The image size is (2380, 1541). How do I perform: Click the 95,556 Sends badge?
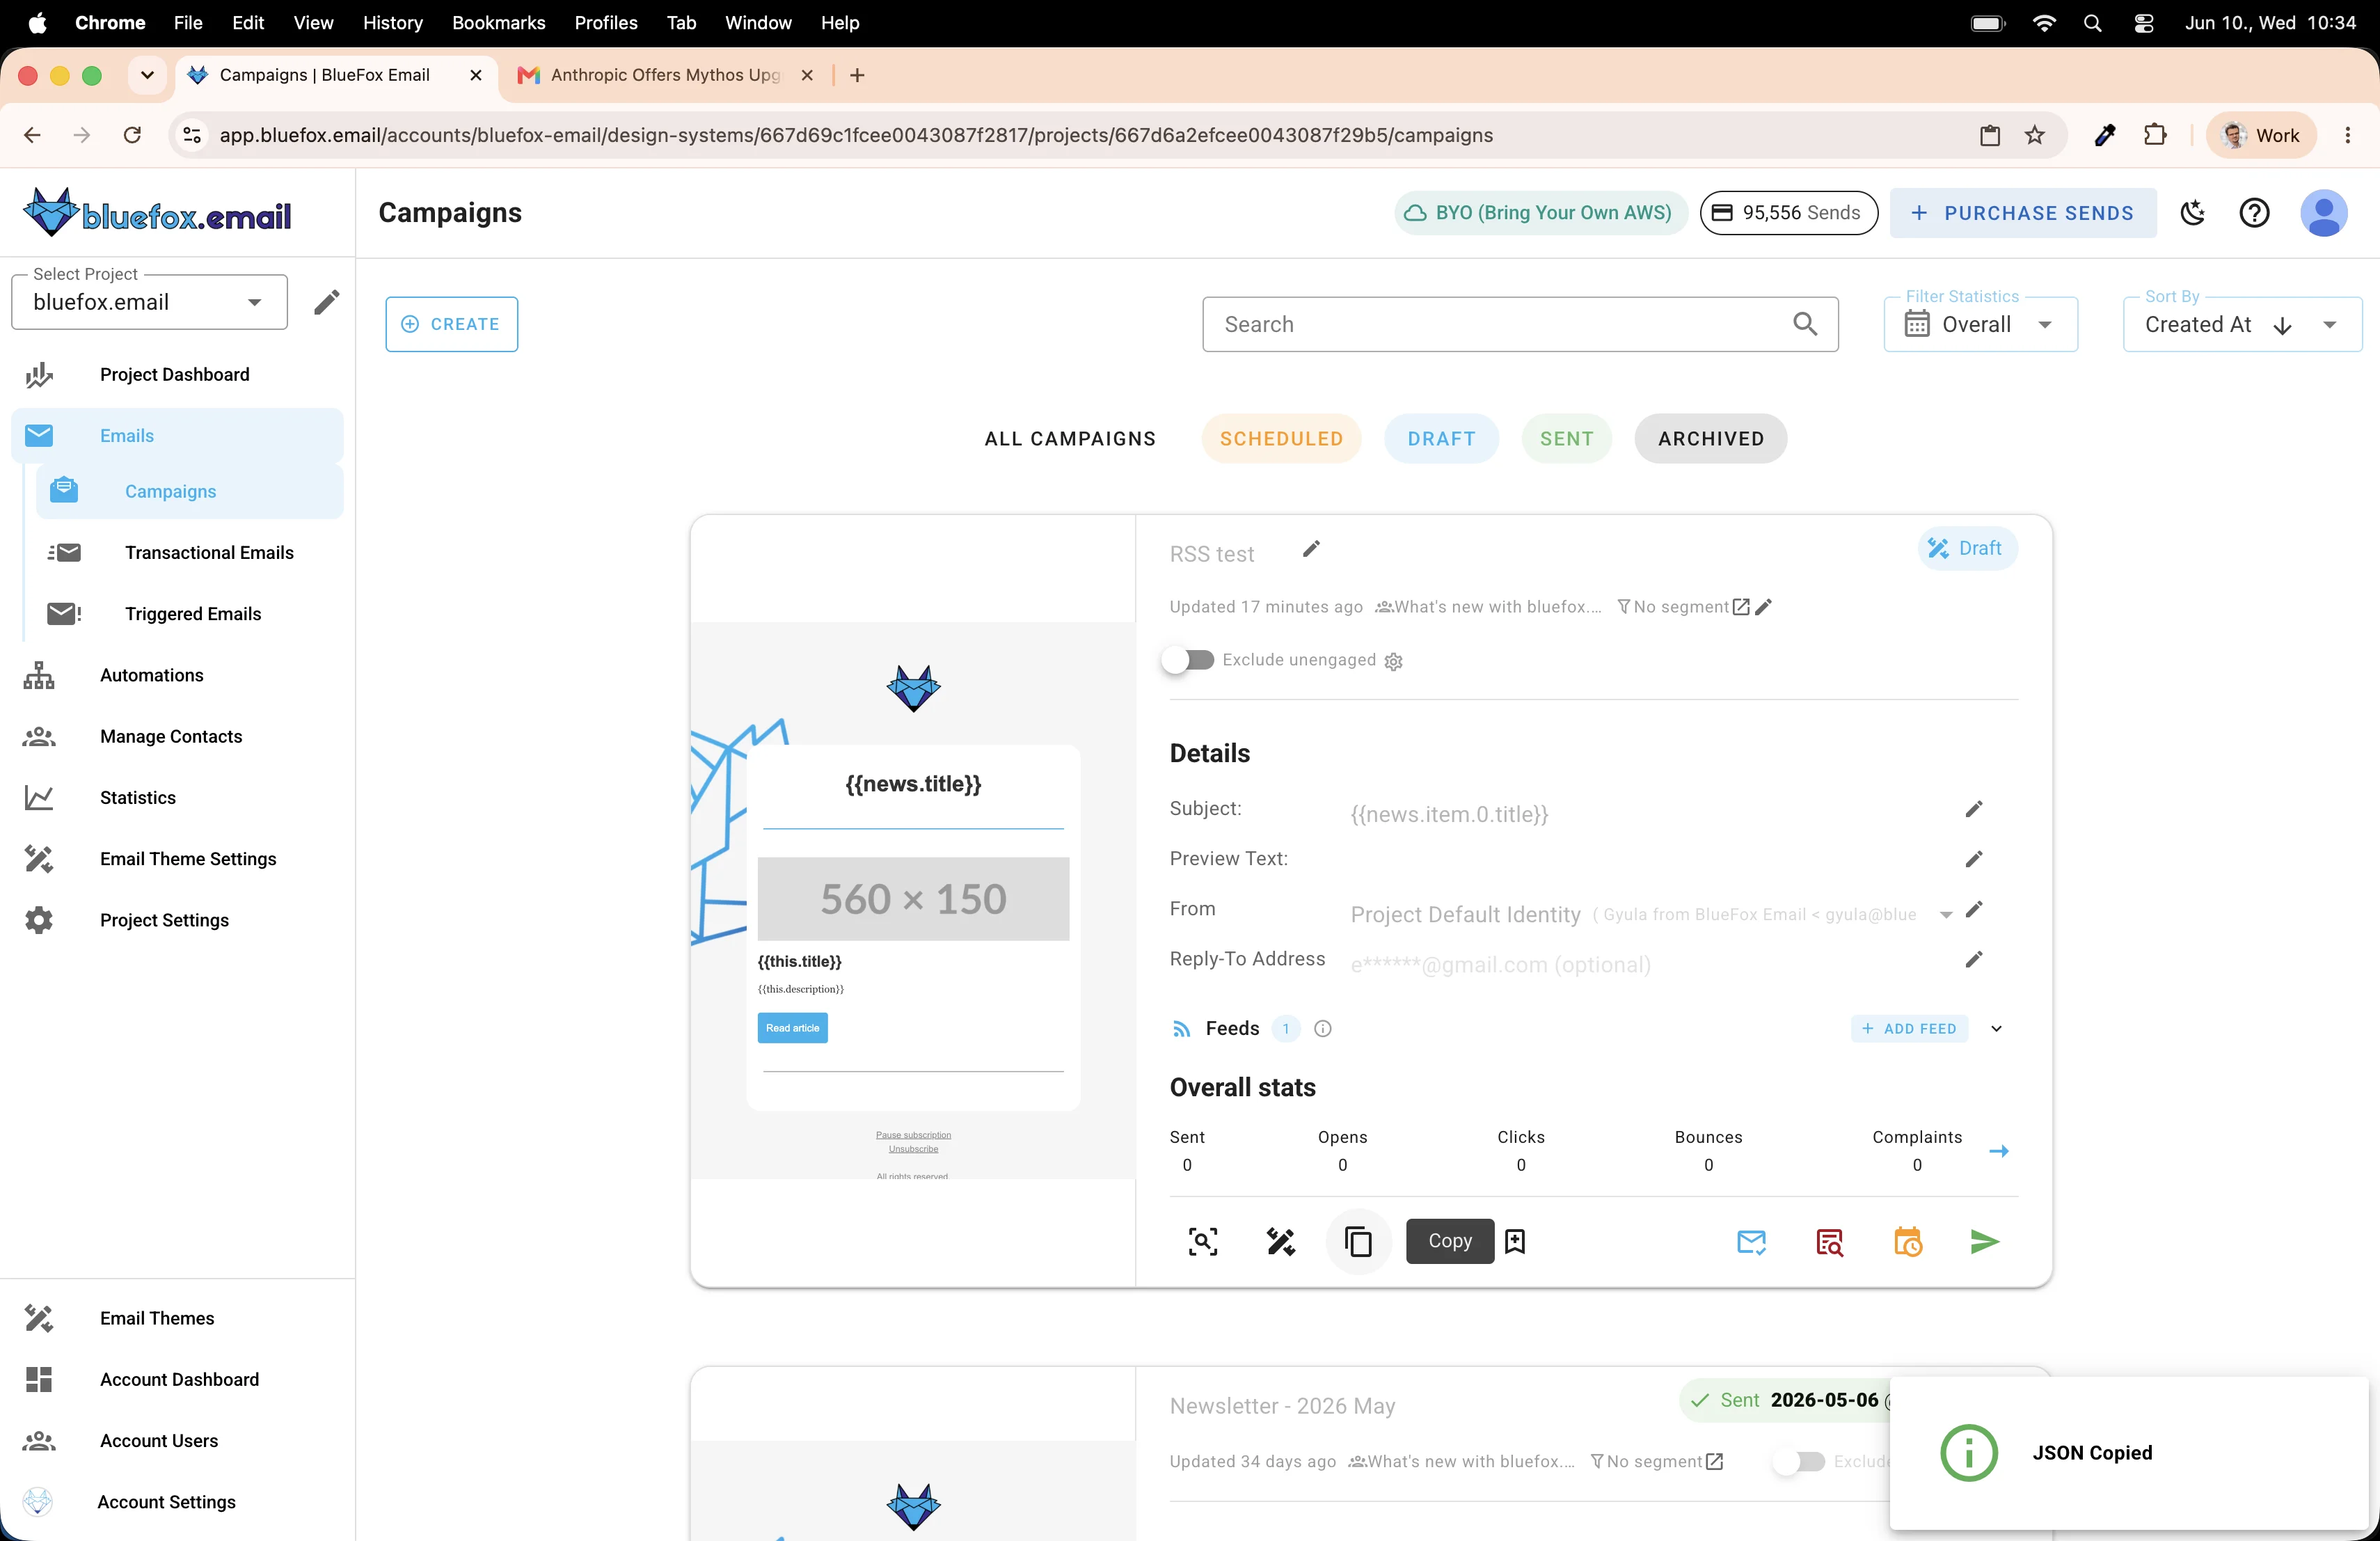[x=1788, y=213]
